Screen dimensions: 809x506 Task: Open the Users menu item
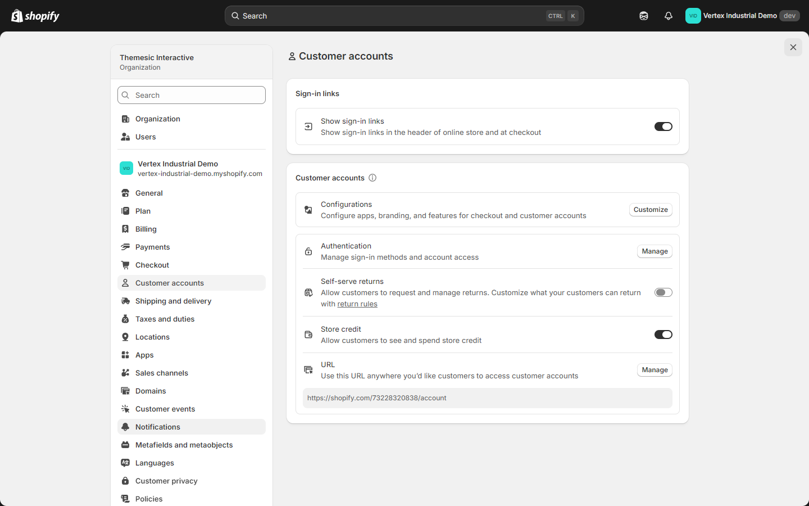coord(192,137)
